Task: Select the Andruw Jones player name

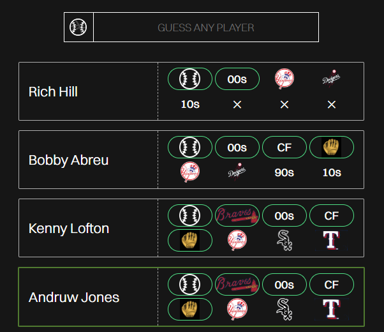Action: click(x=74, y=298)
